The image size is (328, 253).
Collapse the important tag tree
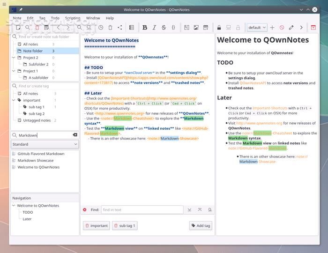[14, 100]
